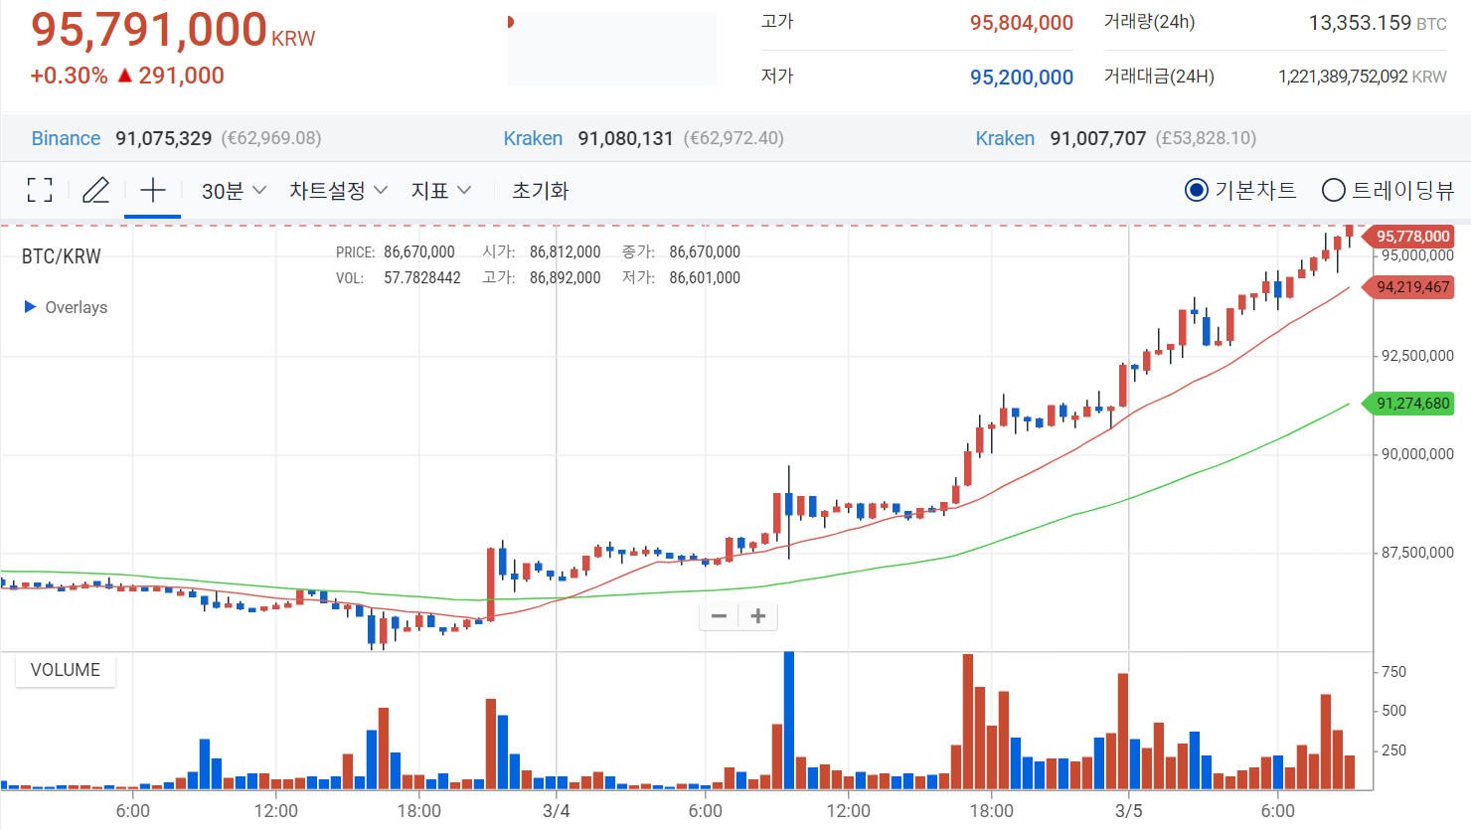Click the +0.30% change value
The height and width of the screenshot is (830, 1471).
click(69, 76)
